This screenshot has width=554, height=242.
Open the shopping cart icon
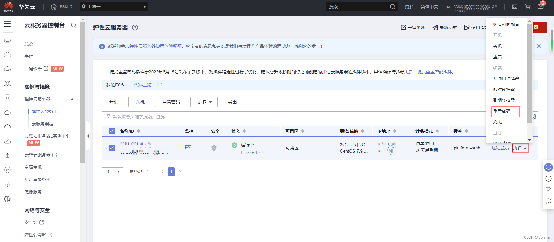[528, 7]
